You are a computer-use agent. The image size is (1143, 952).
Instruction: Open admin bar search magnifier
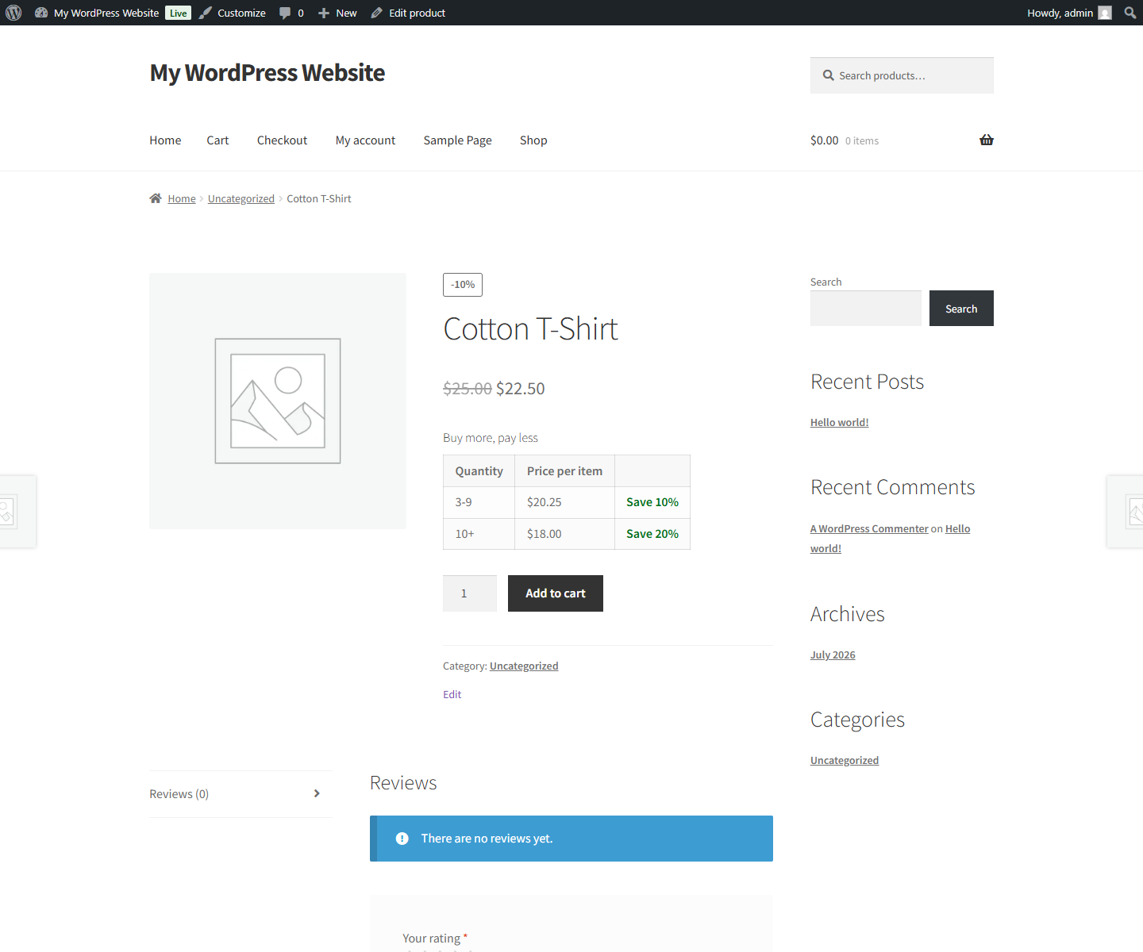point(1130,13)
